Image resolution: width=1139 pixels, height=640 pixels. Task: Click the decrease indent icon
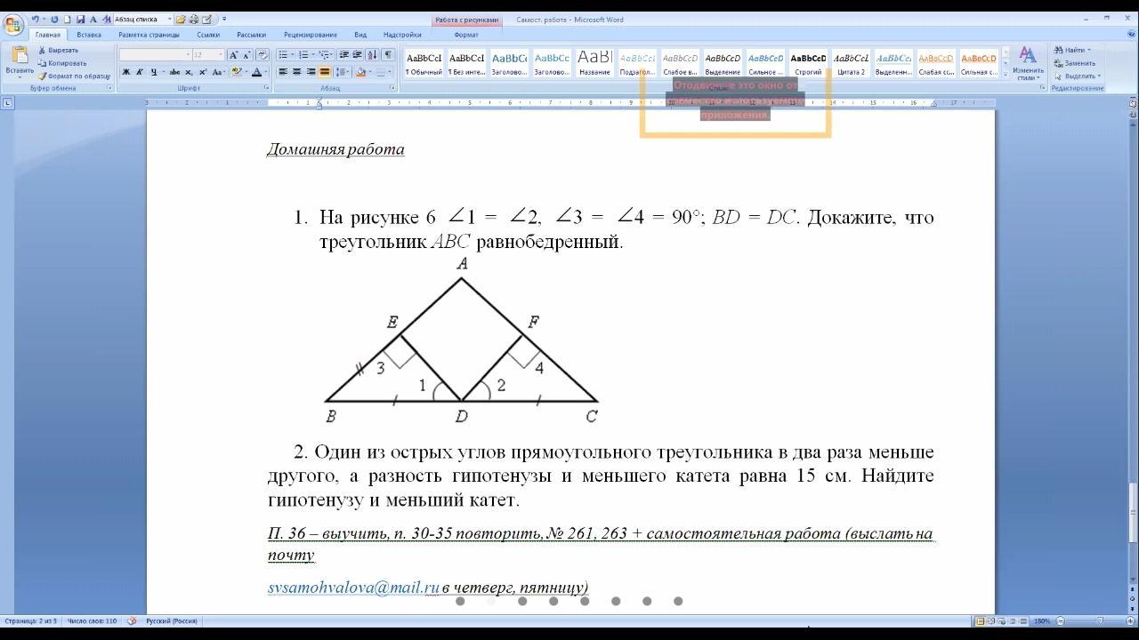[343, 55]
